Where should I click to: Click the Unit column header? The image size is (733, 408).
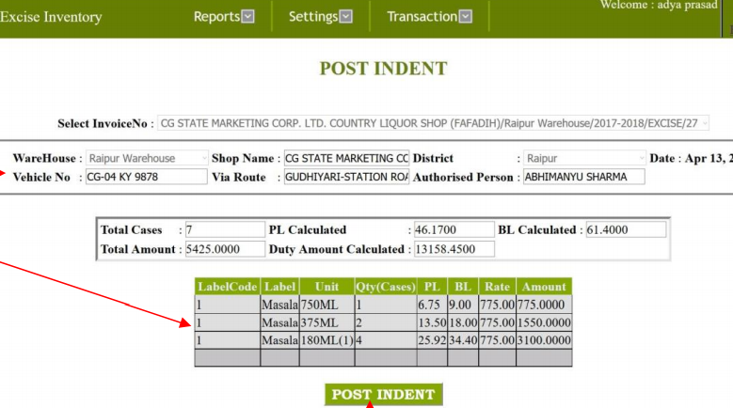point(327,287)
